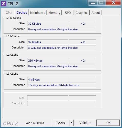Viewport: 122px width, 128px height.
Task: View the Graphics tab
Action: (x=82, y=13)
